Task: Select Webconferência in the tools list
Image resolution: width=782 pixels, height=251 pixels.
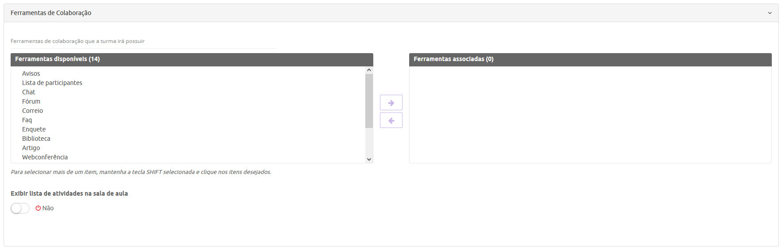Action: 45,157
